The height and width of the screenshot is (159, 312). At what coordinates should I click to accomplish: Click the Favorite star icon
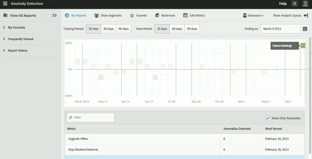tap(132, 16)
